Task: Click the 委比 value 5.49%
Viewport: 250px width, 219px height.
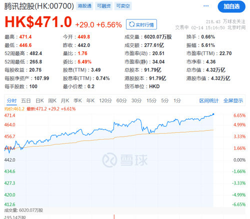Action: tap(84, 62)
